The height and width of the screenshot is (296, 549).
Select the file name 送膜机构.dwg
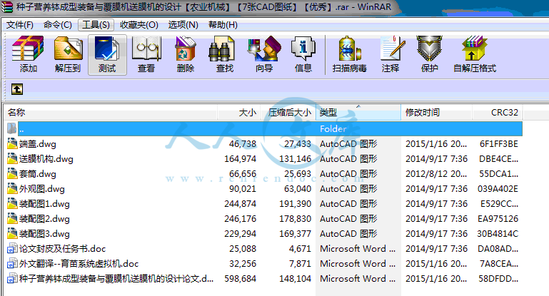pyautogui.click(x=46, y=159)
